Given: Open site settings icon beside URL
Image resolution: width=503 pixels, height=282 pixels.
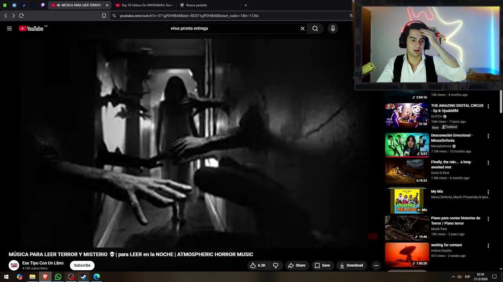Looking at the screenshot, I should tap(114, 16).
